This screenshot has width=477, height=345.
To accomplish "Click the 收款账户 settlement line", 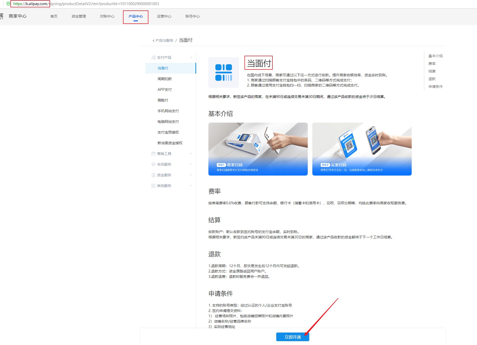I will pos(254,232).
